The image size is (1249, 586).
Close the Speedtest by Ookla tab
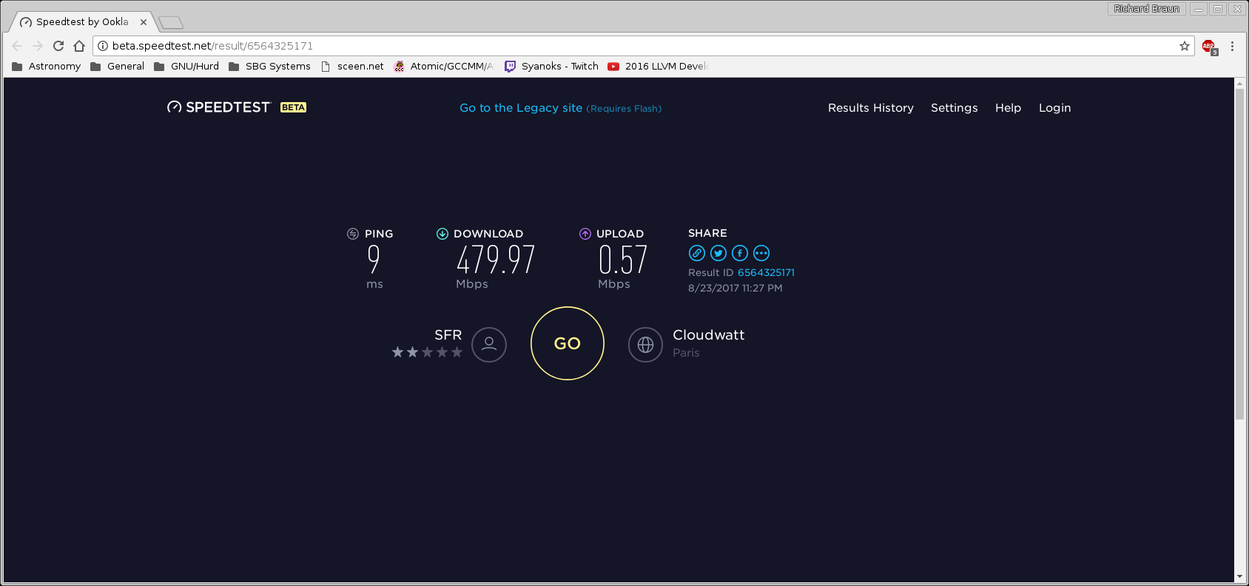(x=144, y=22)
